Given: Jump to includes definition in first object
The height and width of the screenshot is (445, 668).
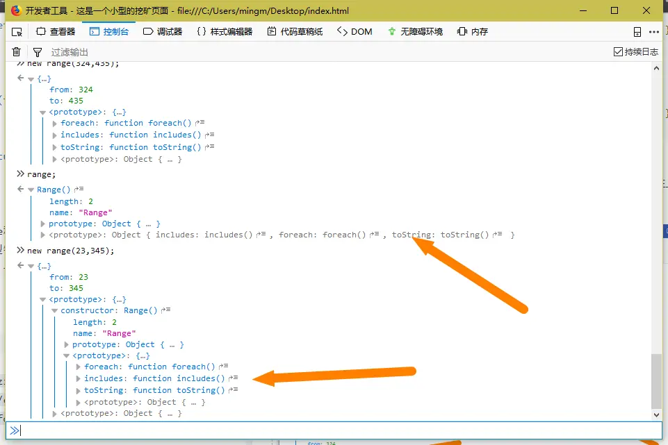Looking at the screenshot, I should [x=210, y=135].
